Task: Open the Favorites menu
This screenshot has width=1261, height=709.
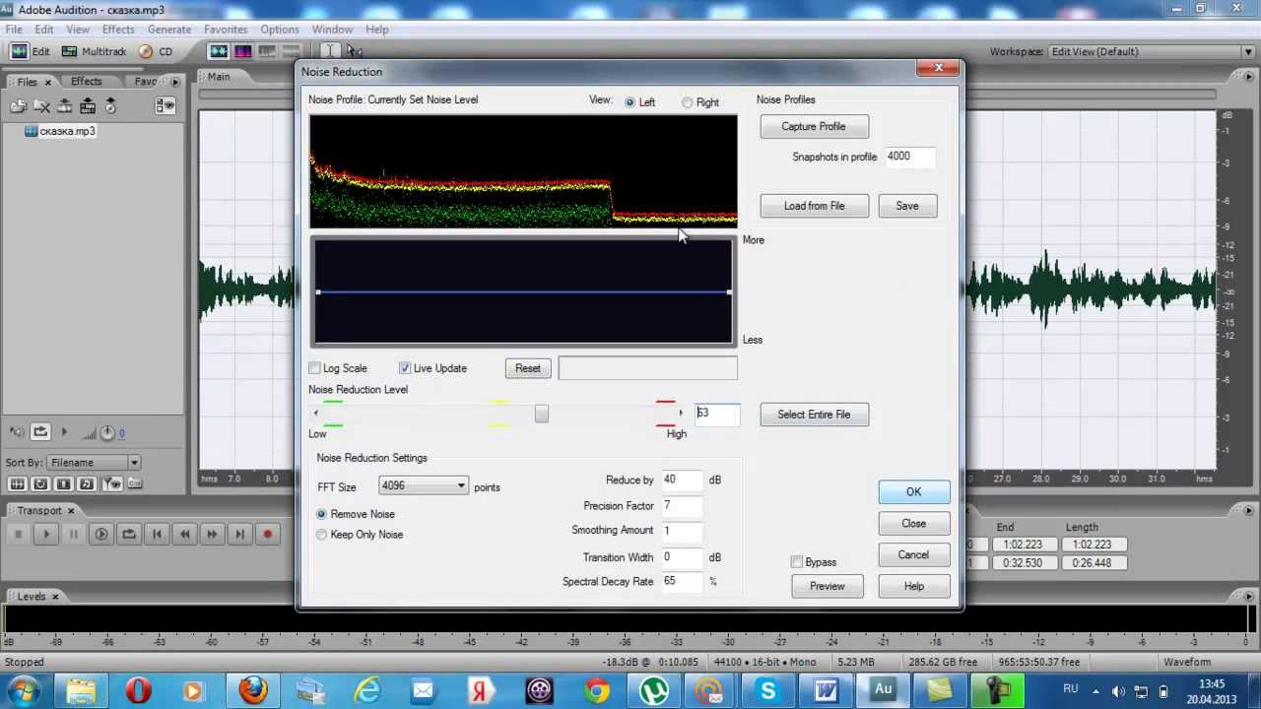Action: click(226, 30)
